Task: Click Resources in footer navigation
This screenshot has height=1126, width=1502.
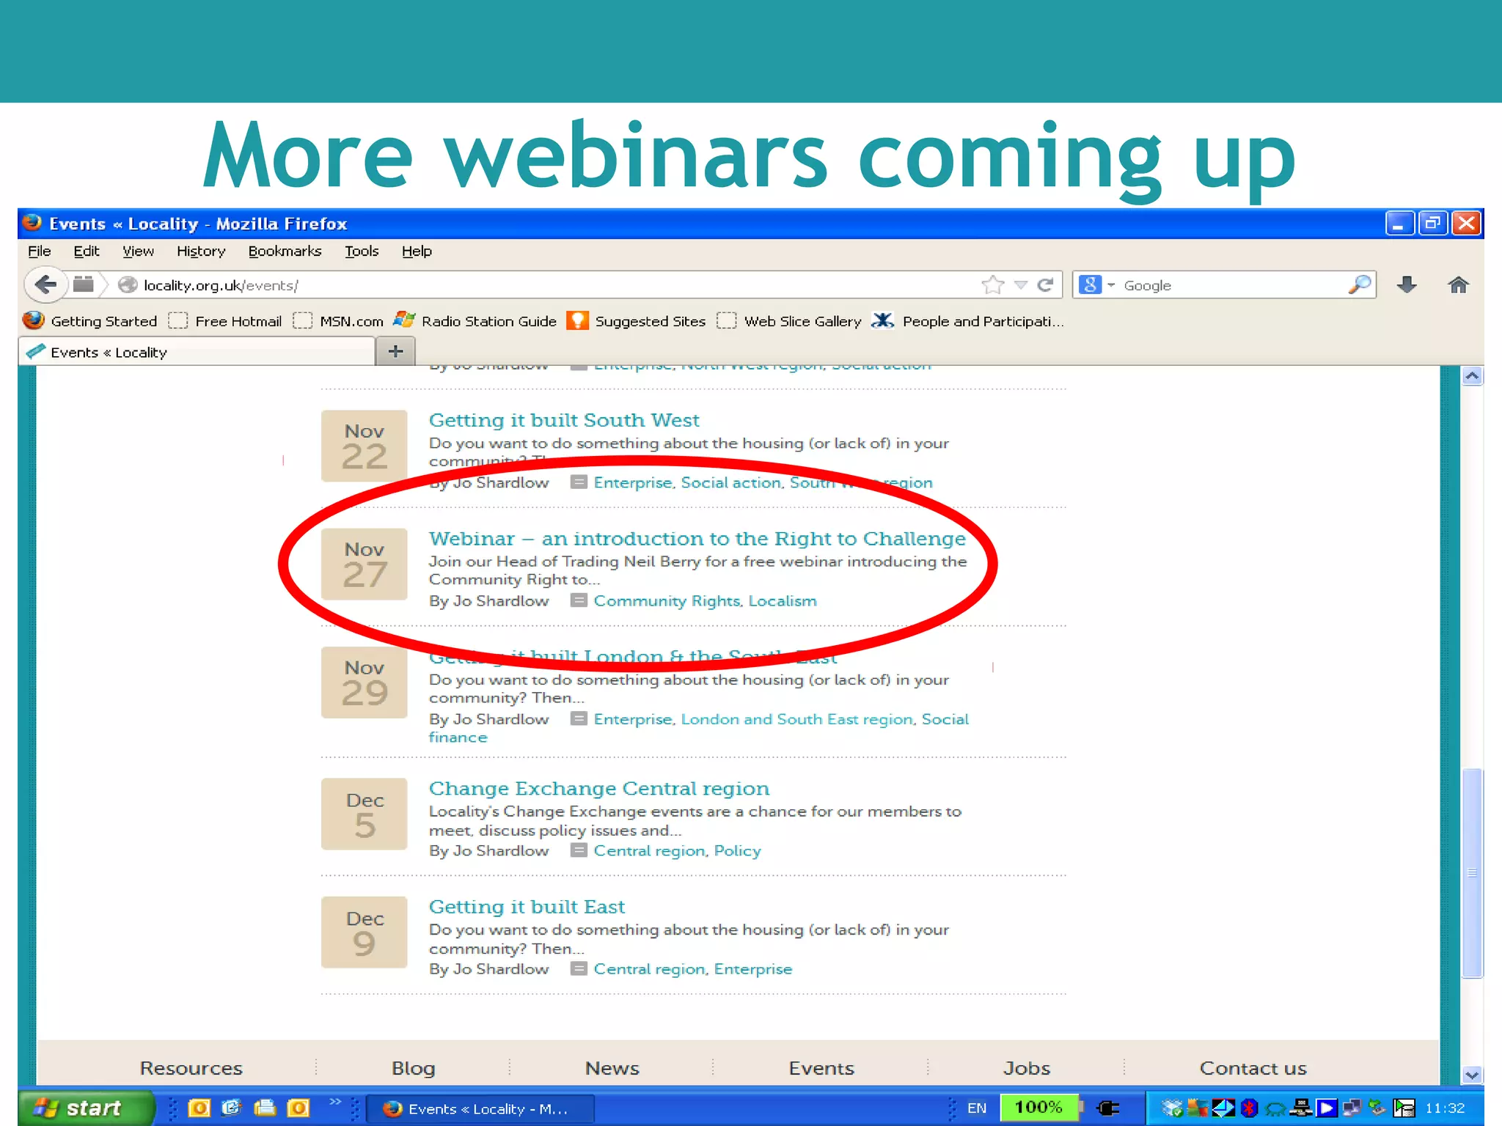Action: 191,1068
